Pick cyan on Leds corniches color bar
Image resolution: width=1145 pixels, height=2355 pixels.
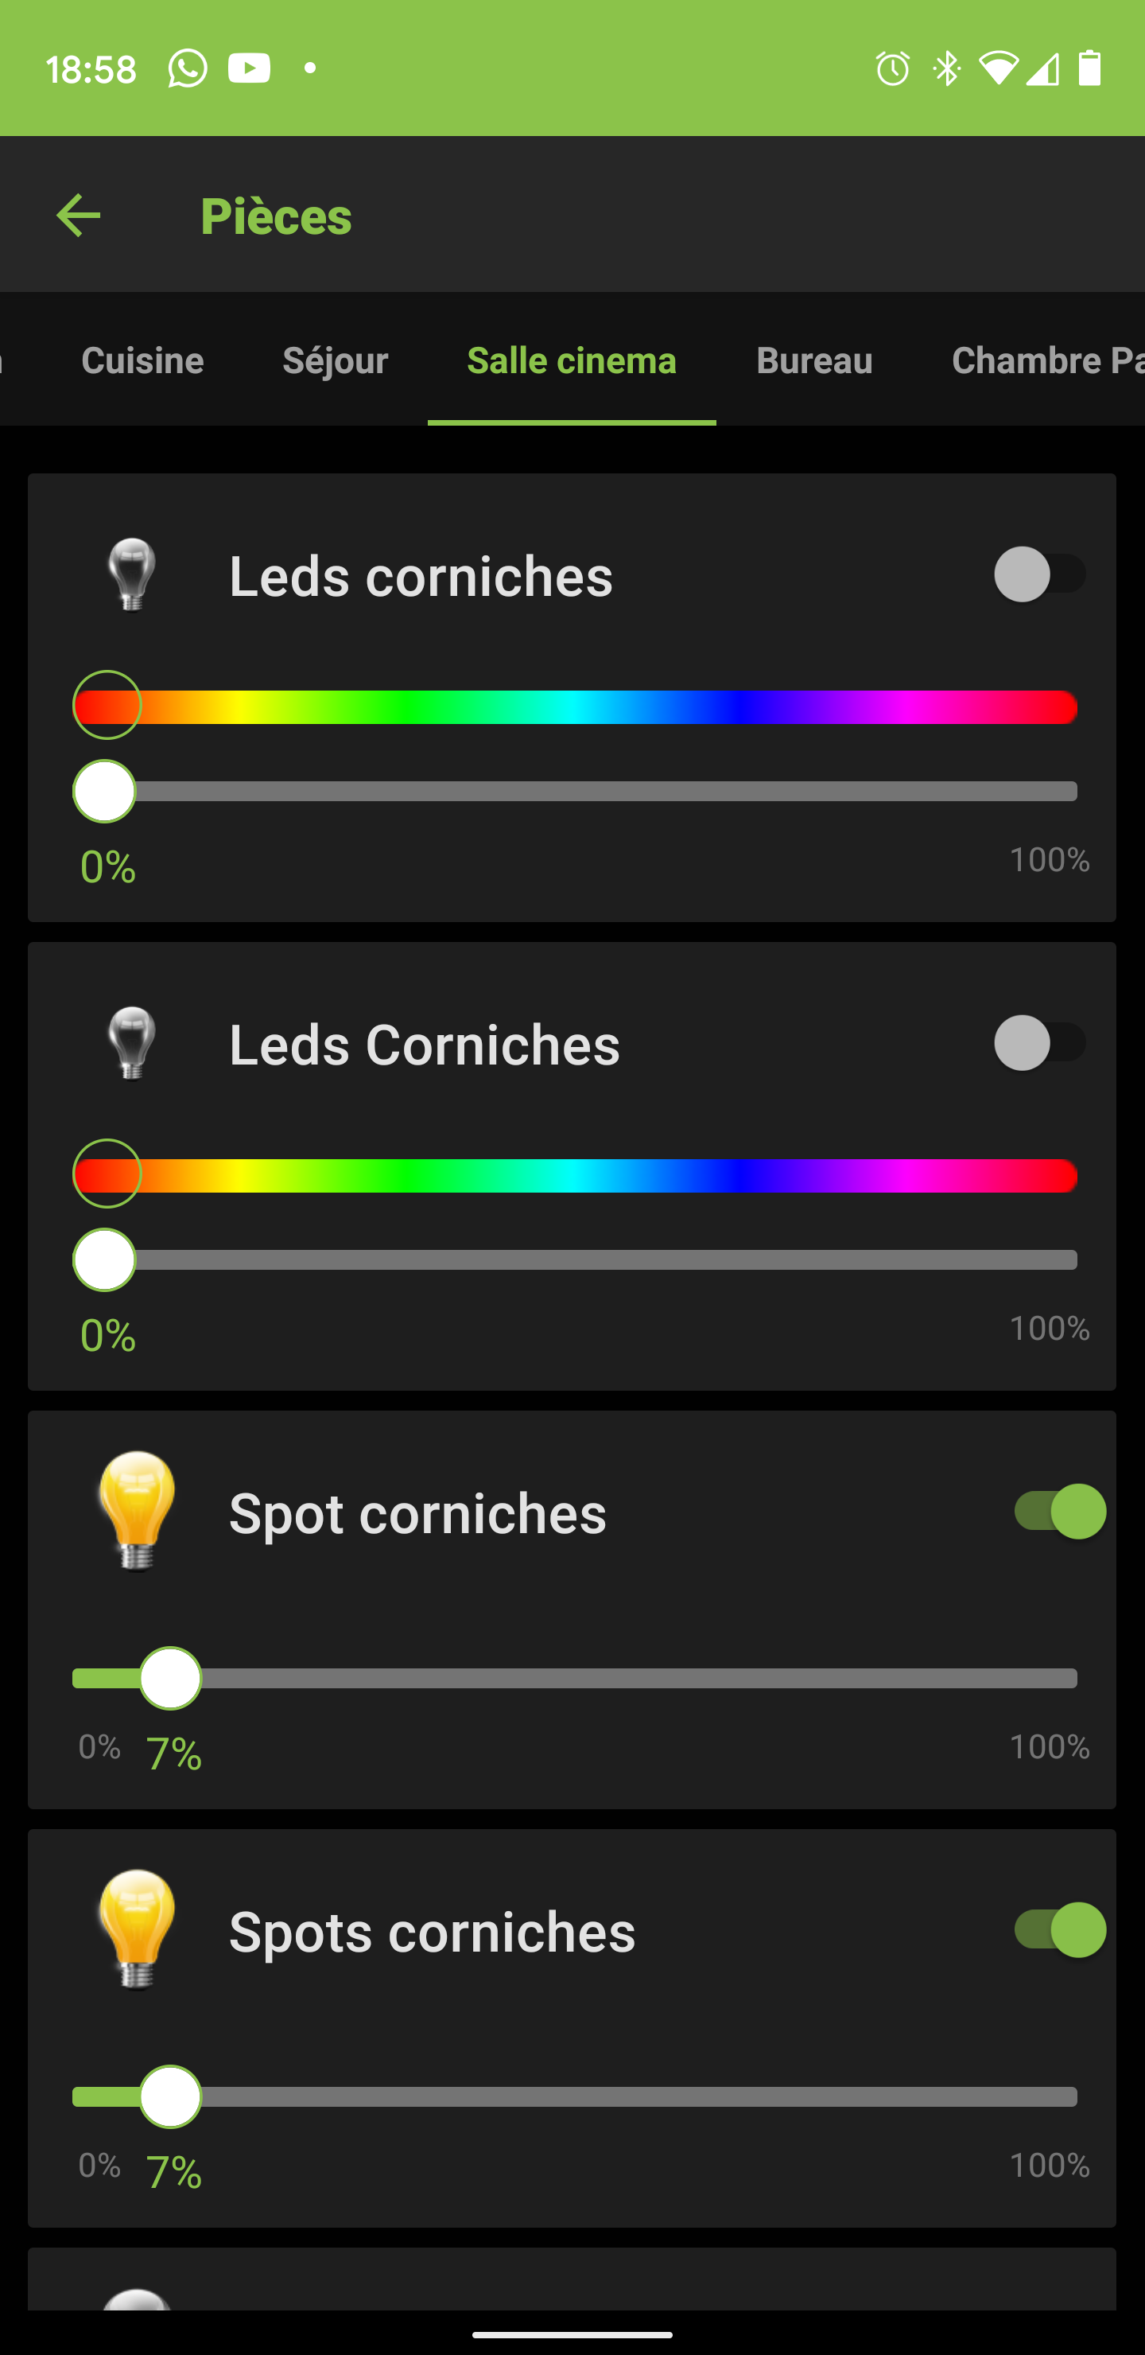click(x=576, y=707)
